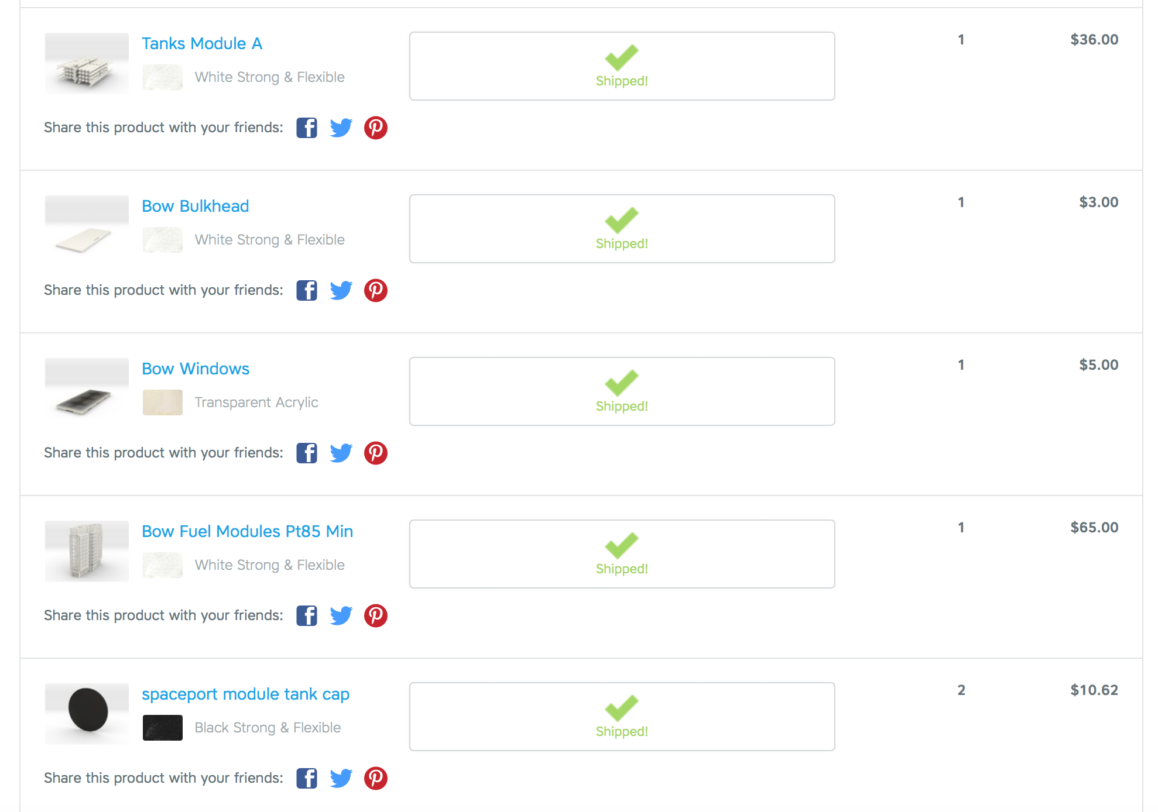This screenshot has height=812, width=1158.
Task: Tweet the Tanks Module A product
Action: 341,128
